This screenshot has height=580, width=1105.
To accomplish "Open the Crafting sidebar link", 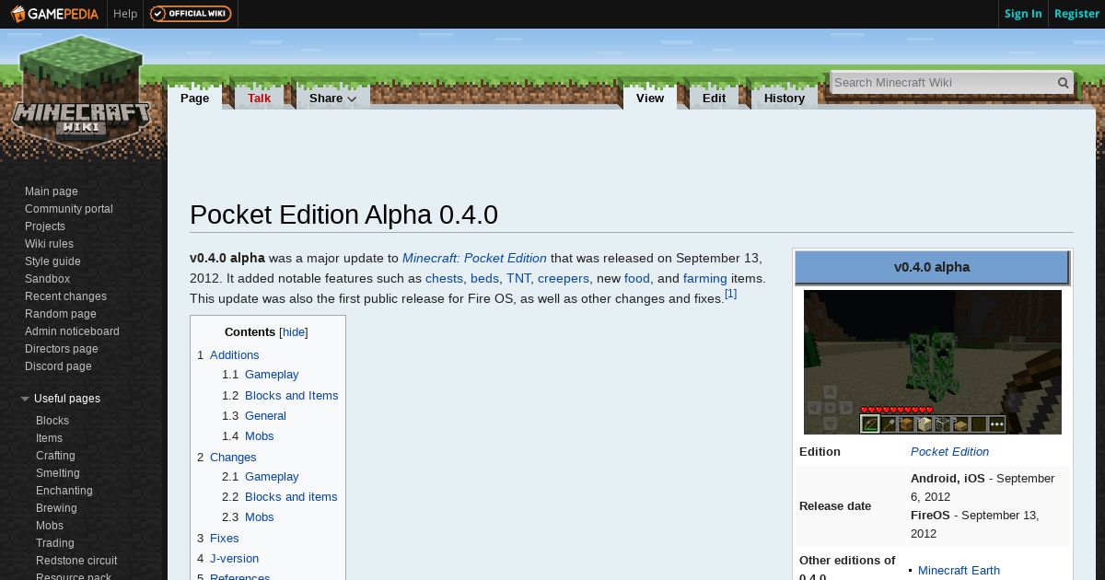I will pos(55,456).
